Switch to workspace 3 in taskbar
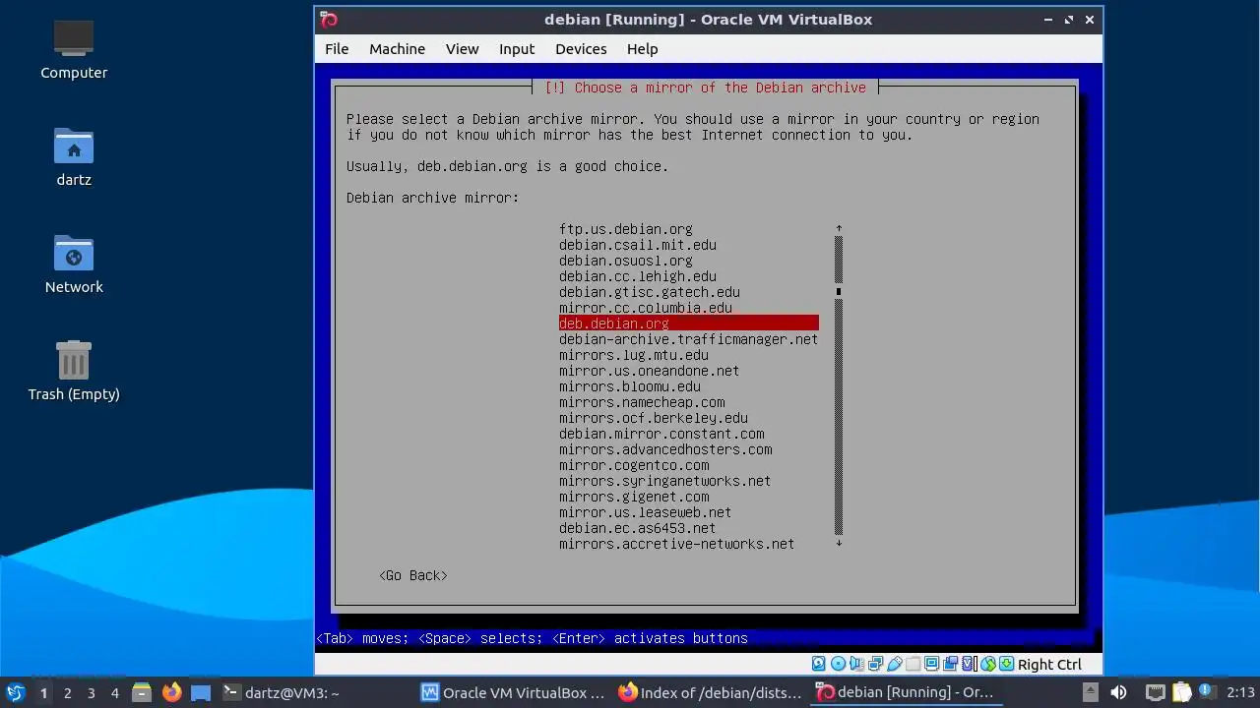1260x708 pixels. pos(91,692)
